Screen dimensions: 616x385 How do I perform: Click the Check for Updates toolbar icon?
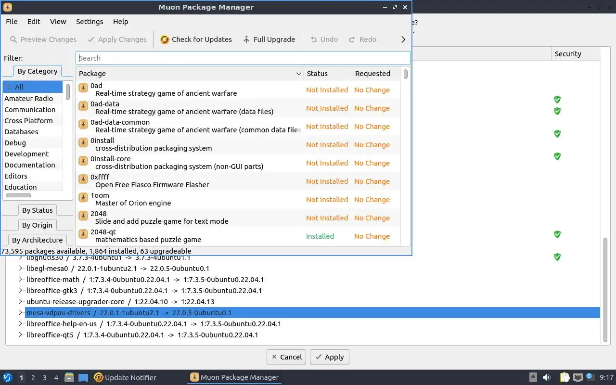point(165,39)
